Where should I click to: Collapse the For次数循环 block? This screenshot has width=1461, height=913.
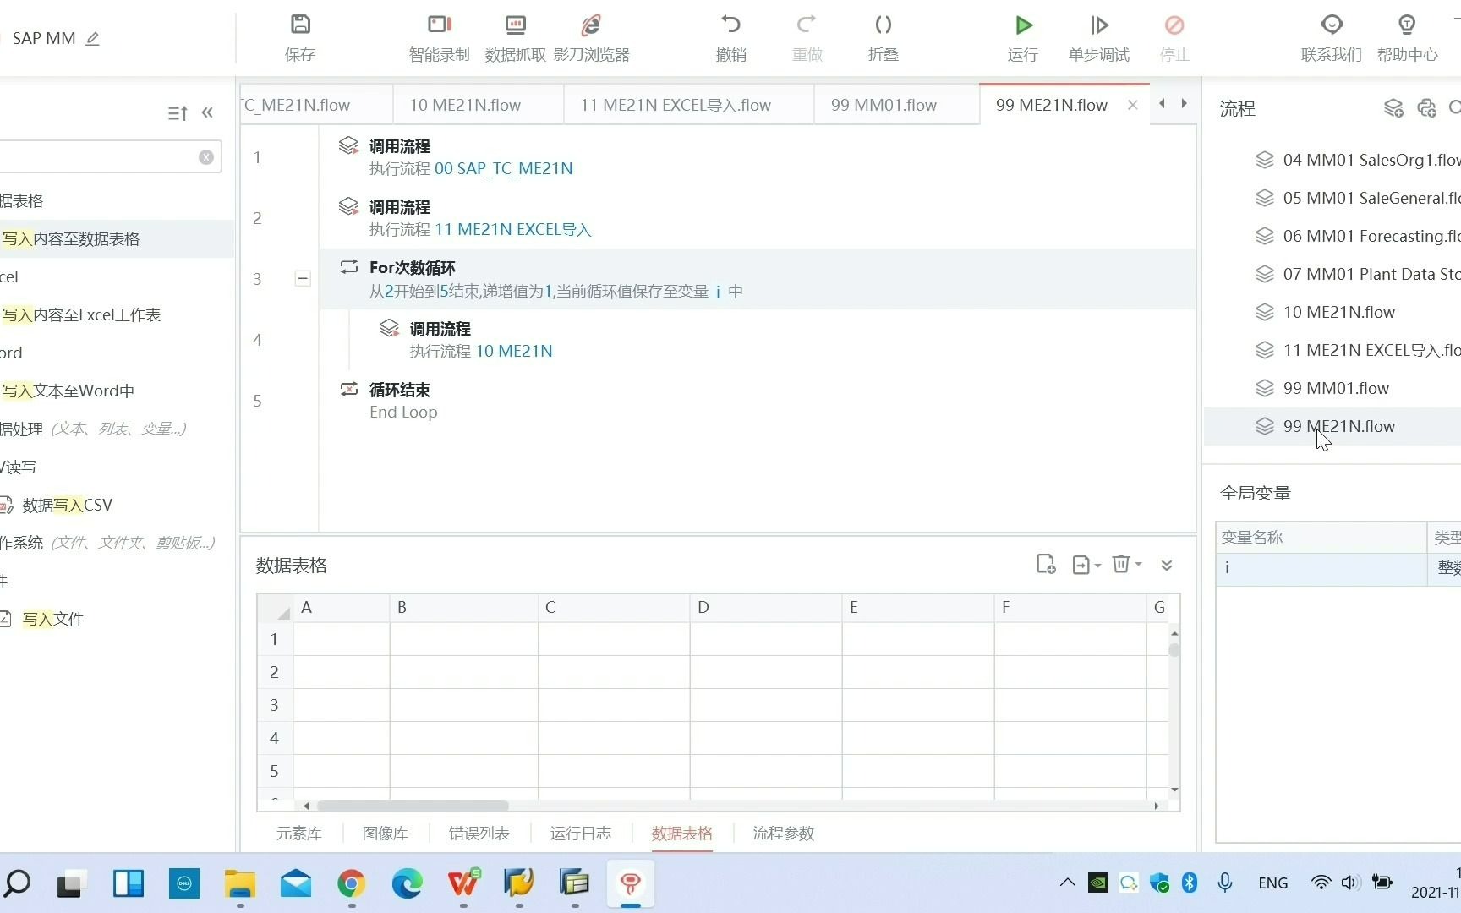[302, 278]
